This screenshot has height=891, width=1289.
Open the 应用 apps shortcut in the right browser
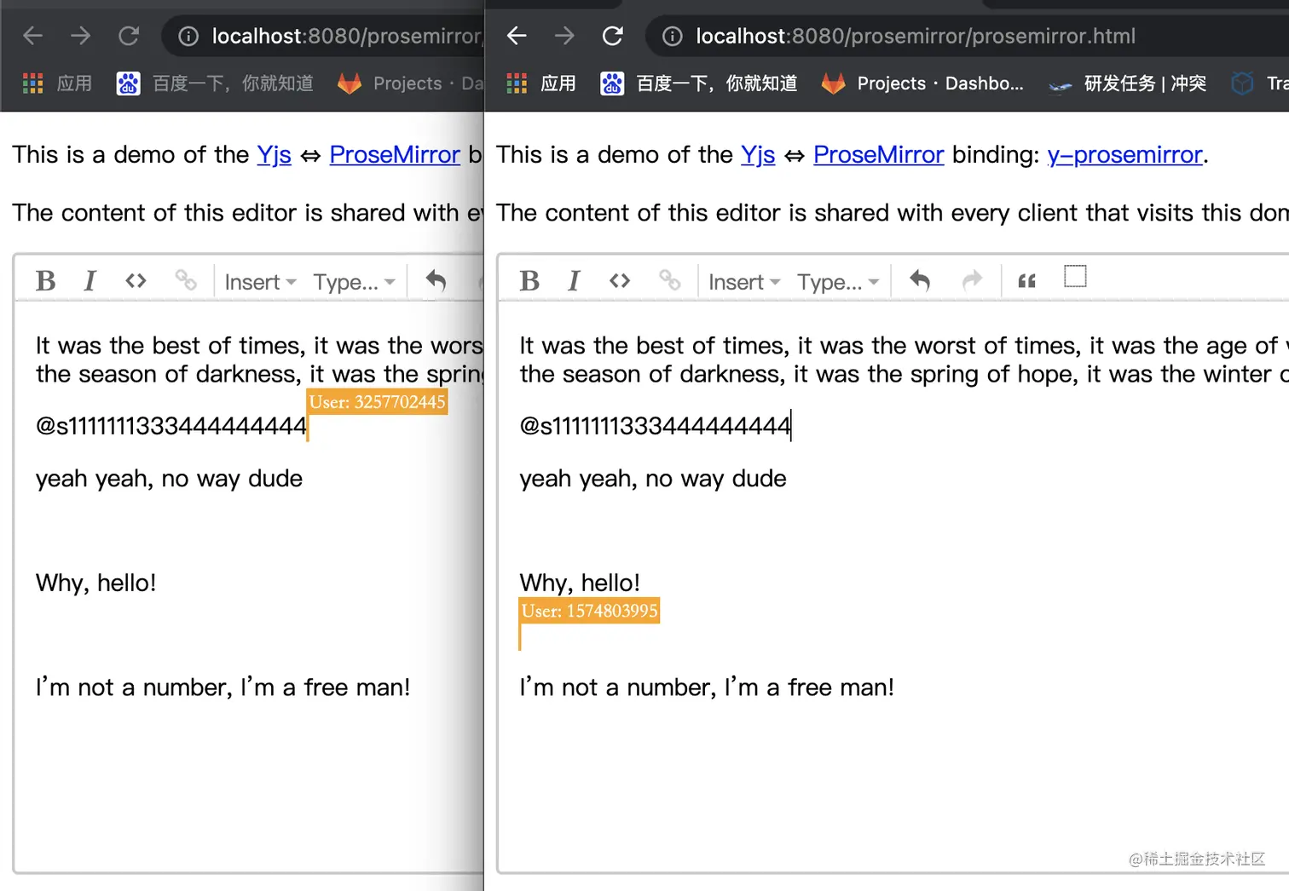point(541,83)
